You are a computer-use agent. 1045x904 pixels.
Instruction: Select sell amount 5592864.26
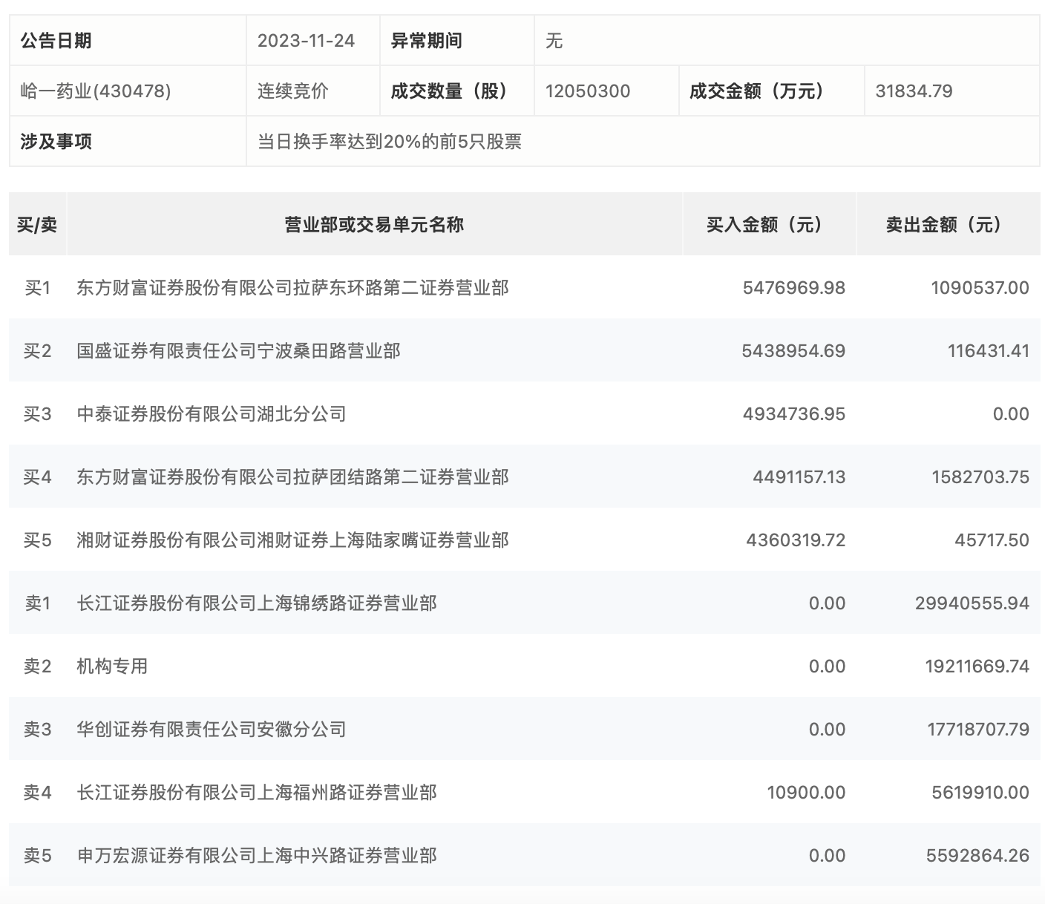pos(977,856)
